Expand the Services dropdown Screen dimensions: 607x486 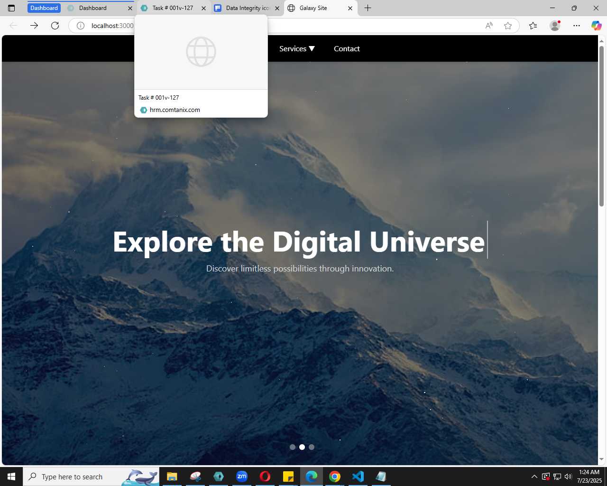(297, 49)
